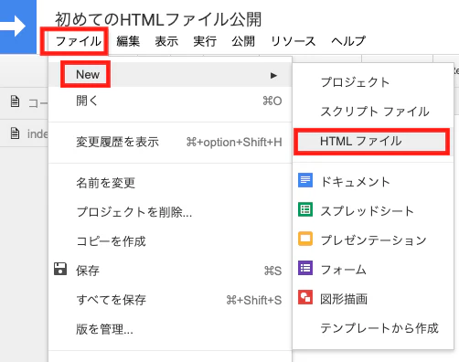This screenshot has width=459, height=362.
Task: Select スクリプト ファイル in the submenu
Action: click(373, 112)
